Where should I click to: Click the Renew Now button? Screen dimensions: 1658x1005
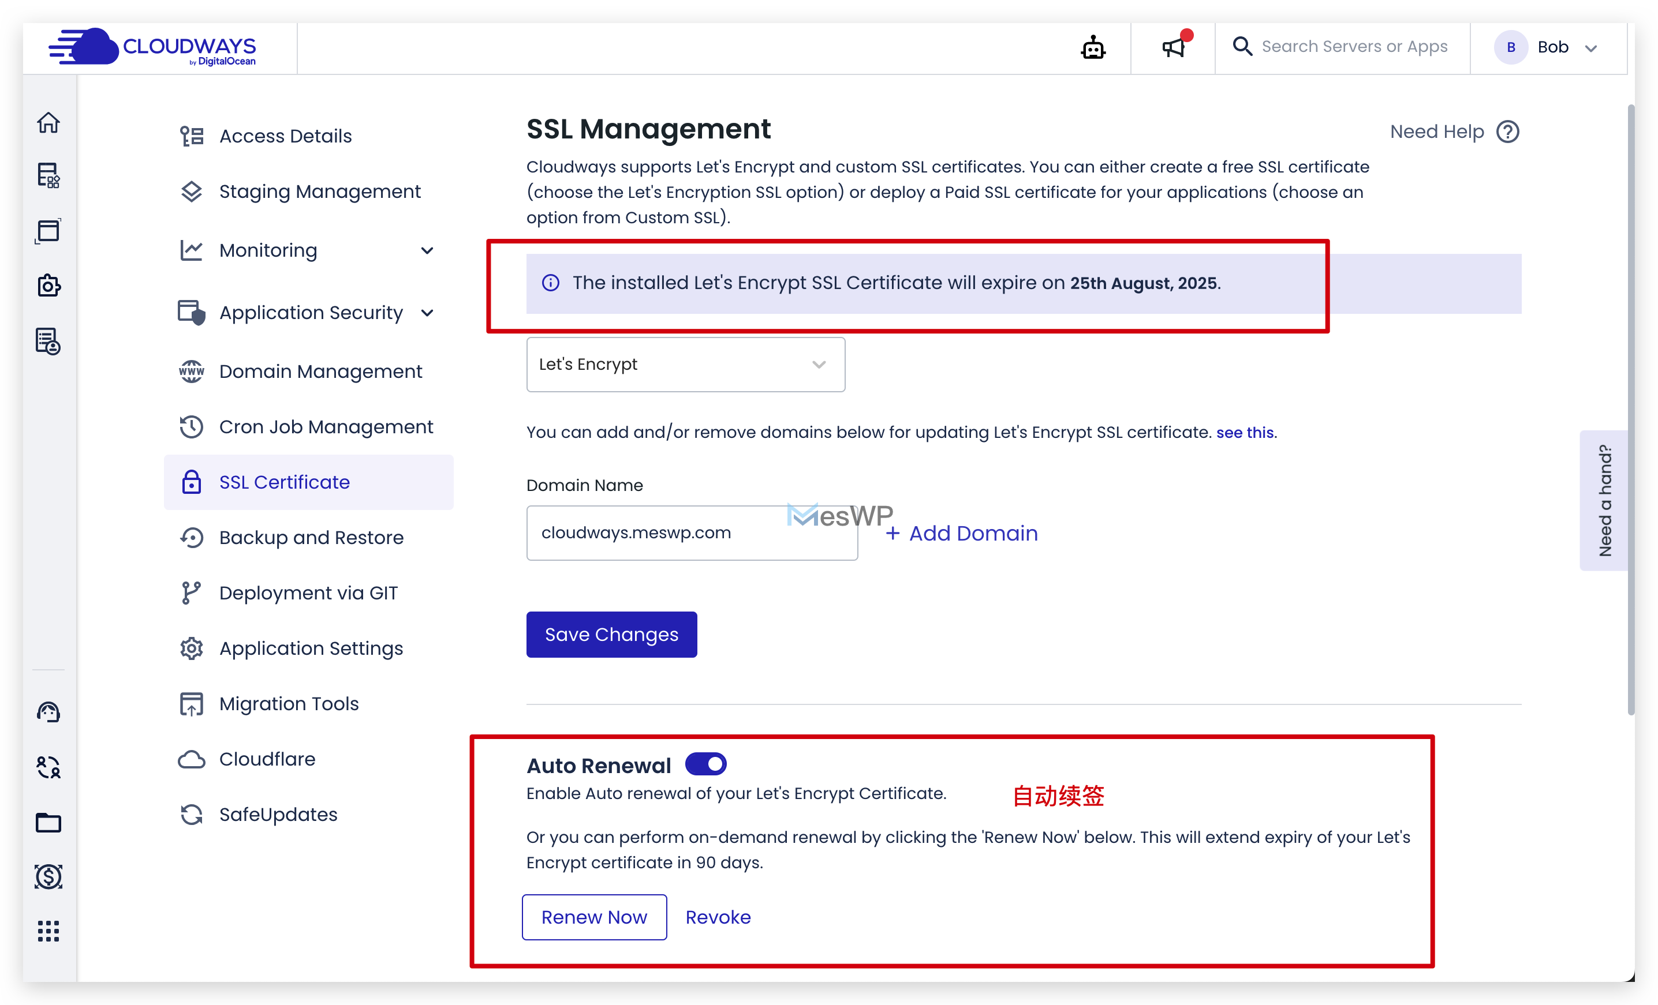point(594,917)
